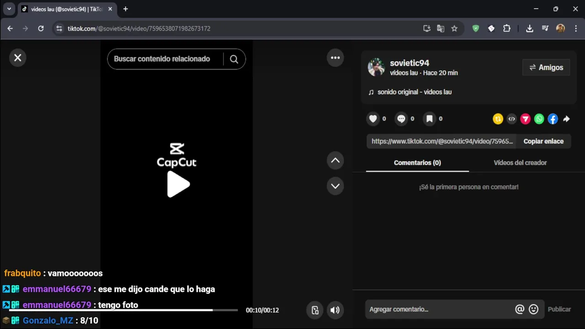The image size is (585, 329).
Task: Open Chrome three-dot menu
Action: [576, 28]
